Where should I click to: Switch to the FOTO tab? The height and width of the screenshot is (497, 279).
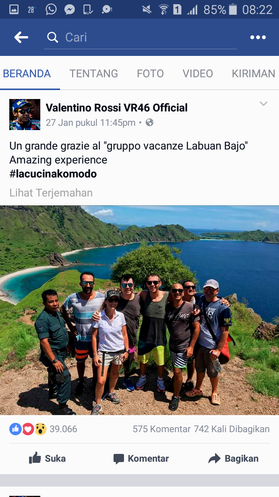tap(150, 73)
